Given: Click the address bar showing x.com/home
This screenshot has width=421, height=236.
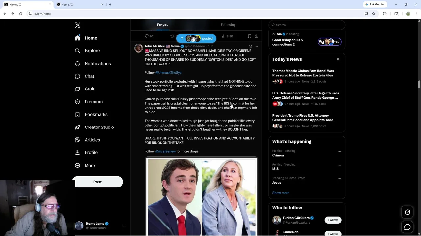Looking at the screenshot, I should pos(194,14).
